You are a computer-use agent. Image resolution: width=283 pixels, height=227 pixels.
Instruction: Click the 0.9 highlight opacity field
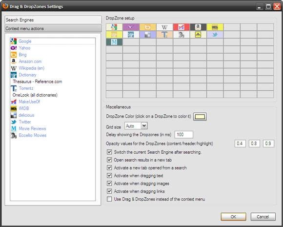(x=268, y=144)
